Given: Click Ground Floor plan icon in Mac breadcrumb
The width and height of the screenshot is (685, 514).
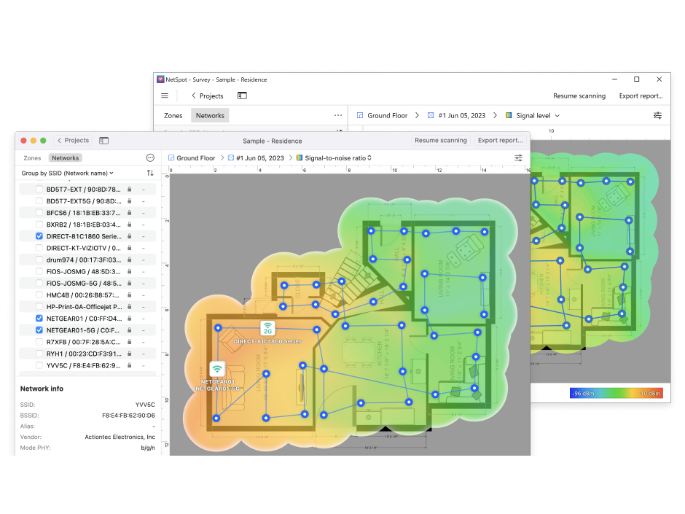Looking at the screenshot, I should coord(171,157).
